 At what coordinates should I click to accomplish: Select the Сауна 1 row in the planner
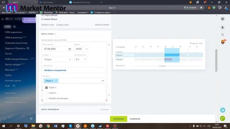pos(159,55)
